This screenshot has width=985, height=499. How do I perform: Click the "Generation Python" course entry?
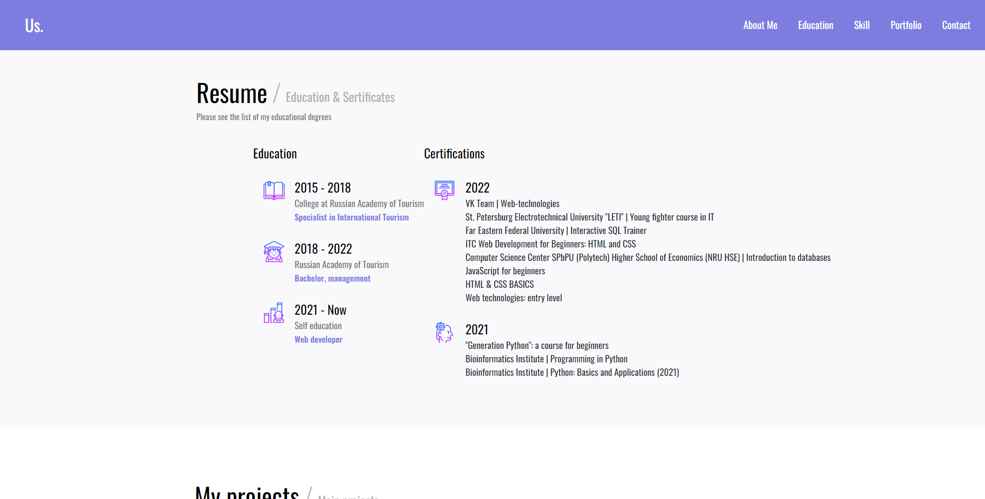(x=537, y=346)
